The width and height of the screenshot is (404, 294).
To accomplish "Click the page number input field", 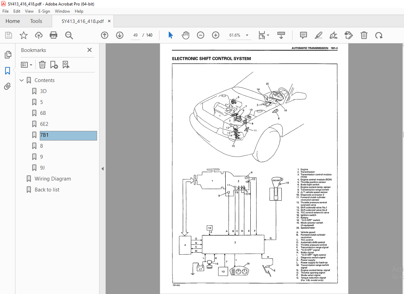I will tap(135, 35).
